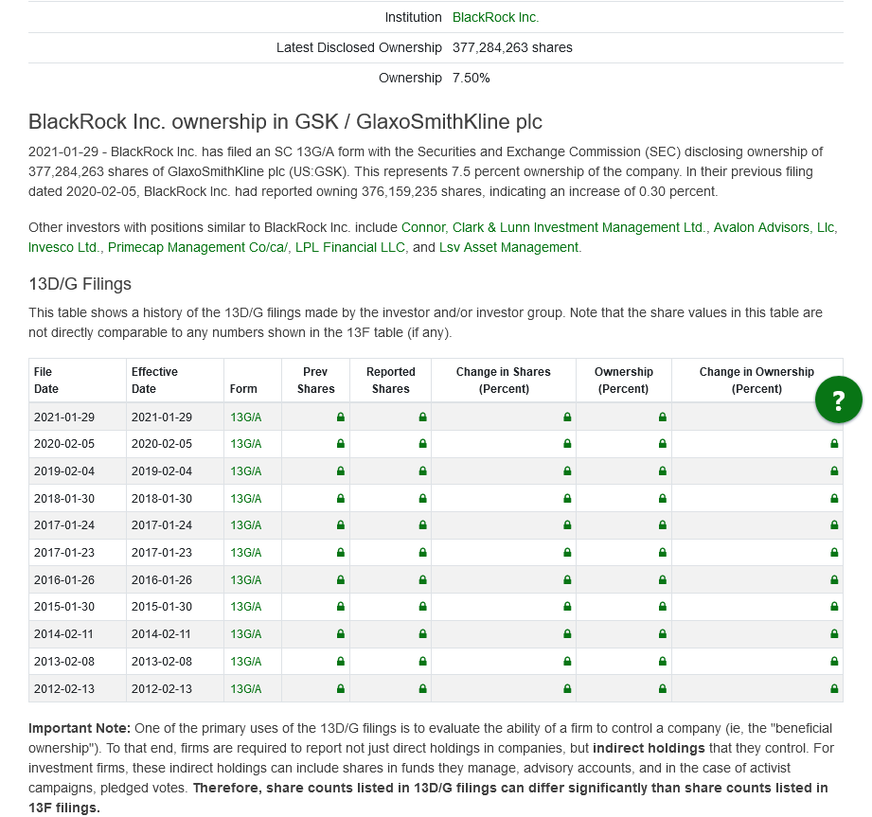Open 13G/A form filed 2017-01-24

[246, 525]
